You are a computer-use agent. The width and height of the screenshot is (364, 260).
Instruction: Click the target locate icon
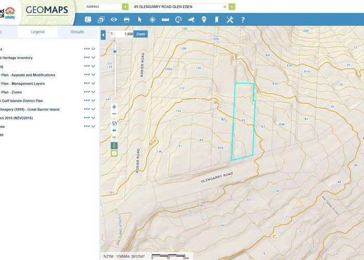pos(152,20)
